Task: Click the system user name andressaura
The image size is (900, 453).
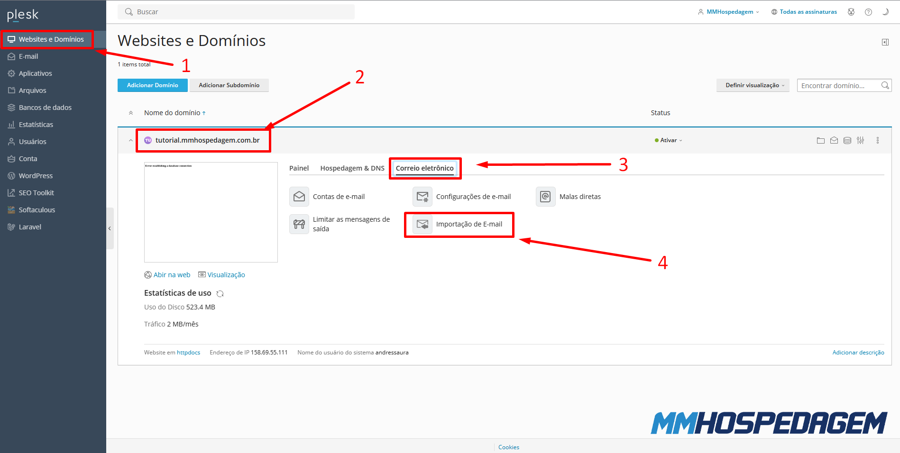Action: tap(392, 353)
